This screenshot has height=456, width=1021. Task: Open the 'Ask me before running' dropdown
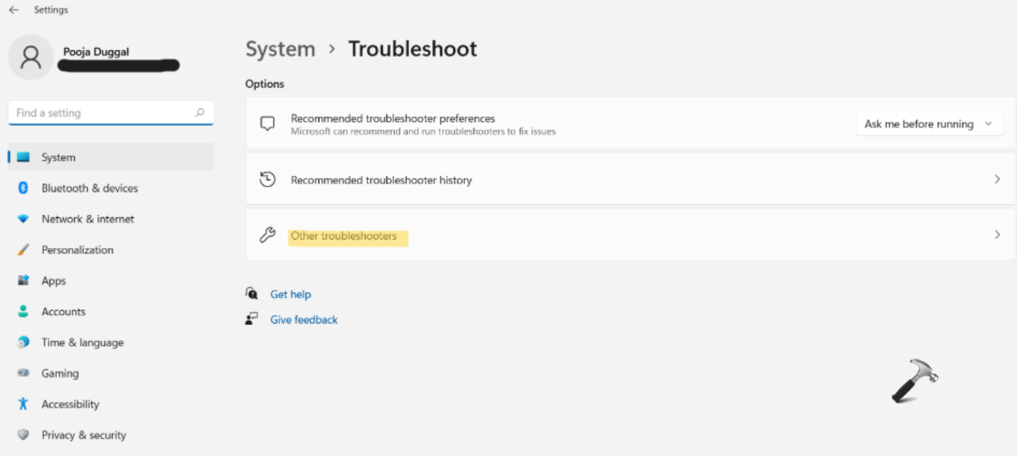[x=928, y=124]
